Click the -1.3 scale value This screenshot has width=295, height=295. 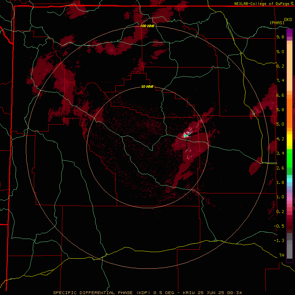(279, 241)
